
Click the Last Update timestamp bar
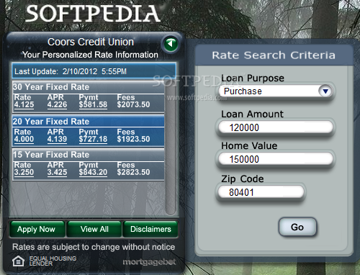[94, 71]
